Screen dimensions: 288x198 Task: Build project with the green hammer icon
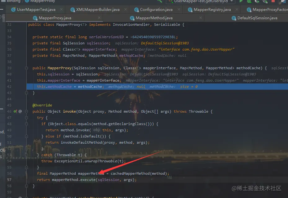click(160, 1)
